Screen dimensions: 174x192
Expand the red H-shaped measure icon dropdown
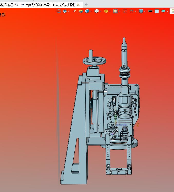coord(135,11)
